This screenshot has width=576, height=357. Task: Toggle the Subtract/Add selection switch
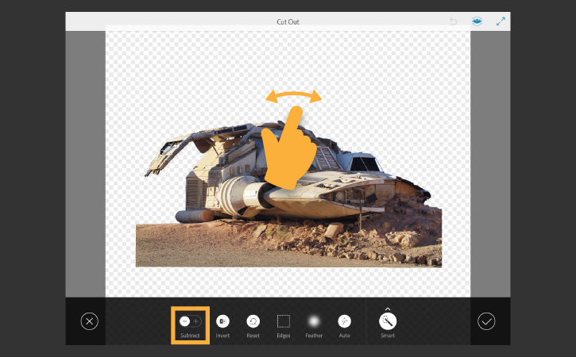[191, 321]
